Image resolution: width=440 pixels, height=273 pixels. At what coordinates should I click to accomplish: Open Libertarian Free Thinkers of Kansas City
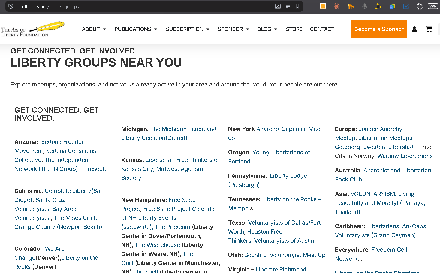click(x=170, y=164)
